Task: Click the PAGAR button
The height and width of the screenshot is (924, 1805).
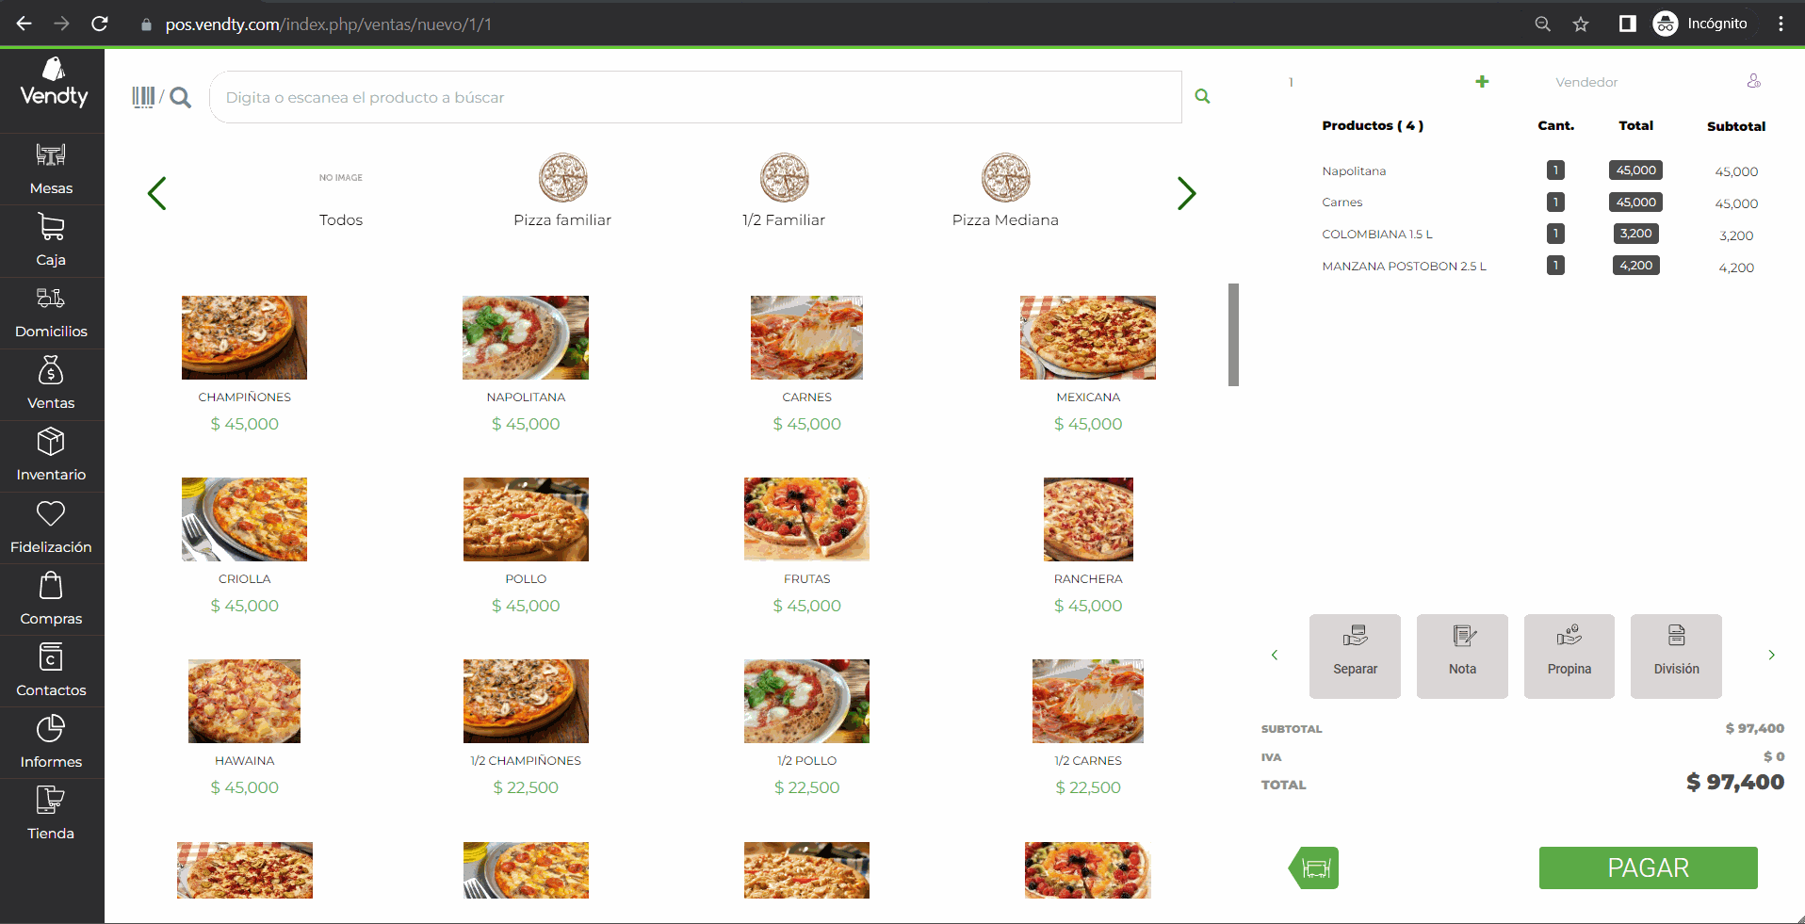Action: click(1648, 867)
